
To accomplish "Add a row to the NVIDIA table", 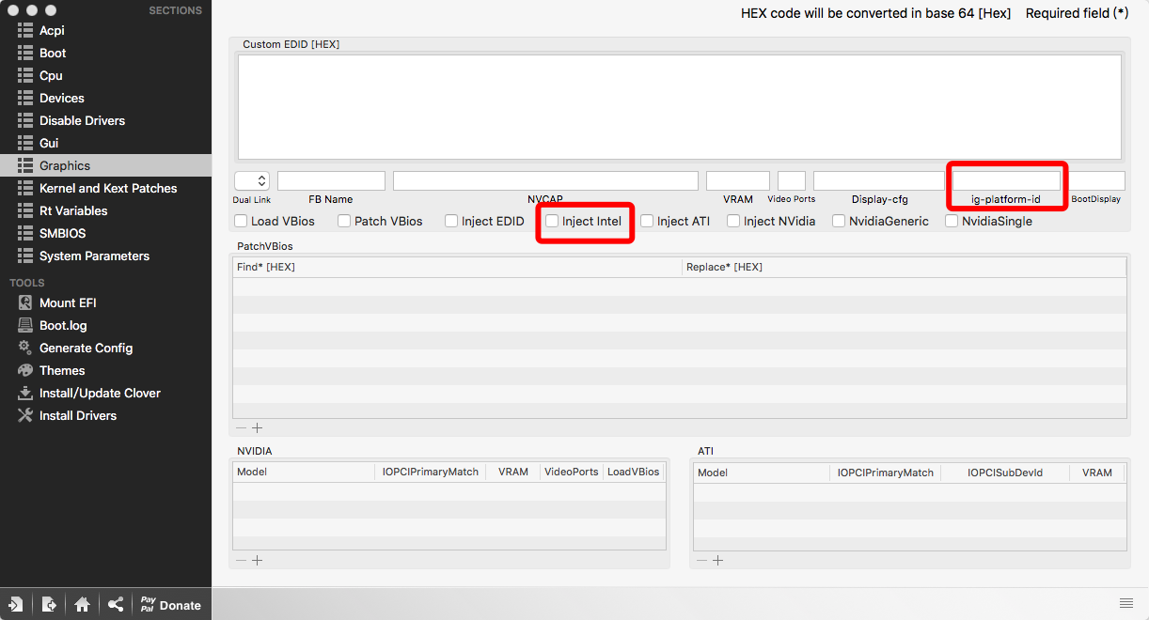I will click(x=257, y=560).
